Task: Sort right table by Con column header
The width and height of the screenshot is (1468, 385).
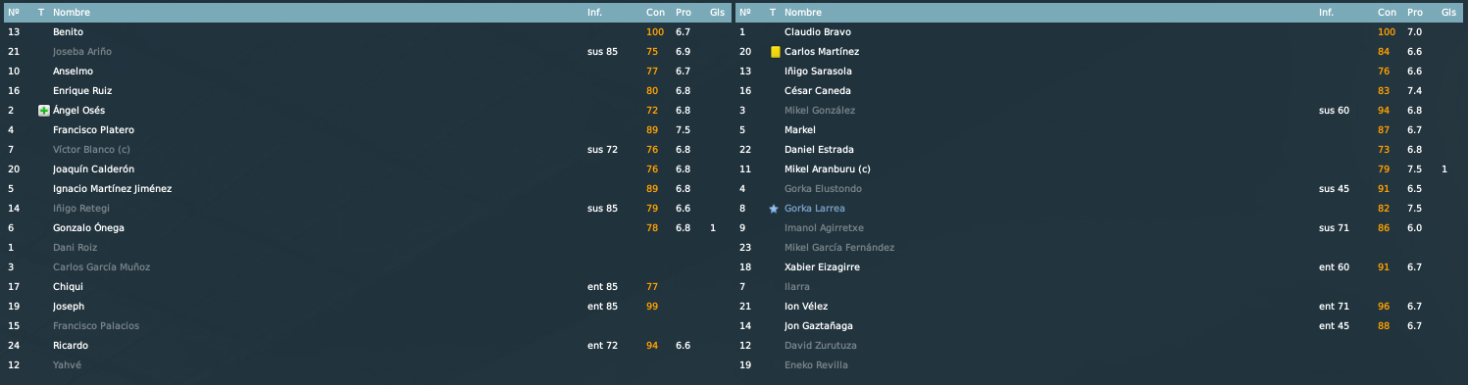Action: (x=1386, y=13)
